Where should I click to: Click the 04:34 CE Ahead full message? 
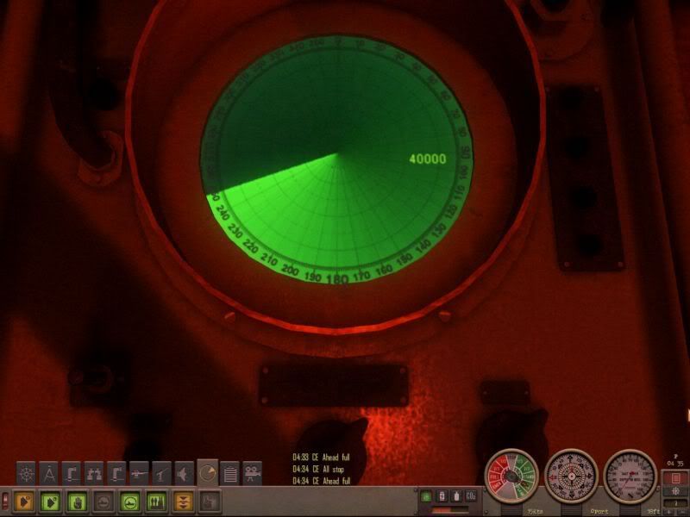point(321,481)
